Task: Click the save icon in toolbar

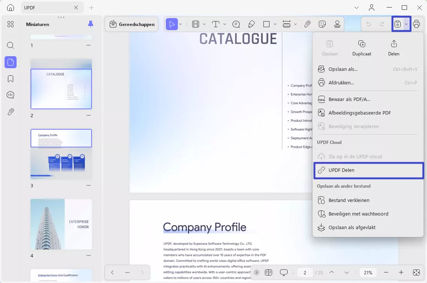Action: point(398,24)
